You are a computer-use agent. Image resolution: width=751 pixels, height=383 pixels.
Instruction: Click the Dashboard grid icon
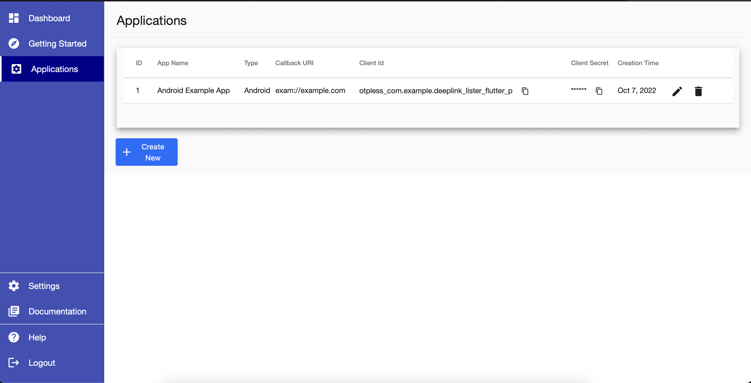[x=14, y=18]
